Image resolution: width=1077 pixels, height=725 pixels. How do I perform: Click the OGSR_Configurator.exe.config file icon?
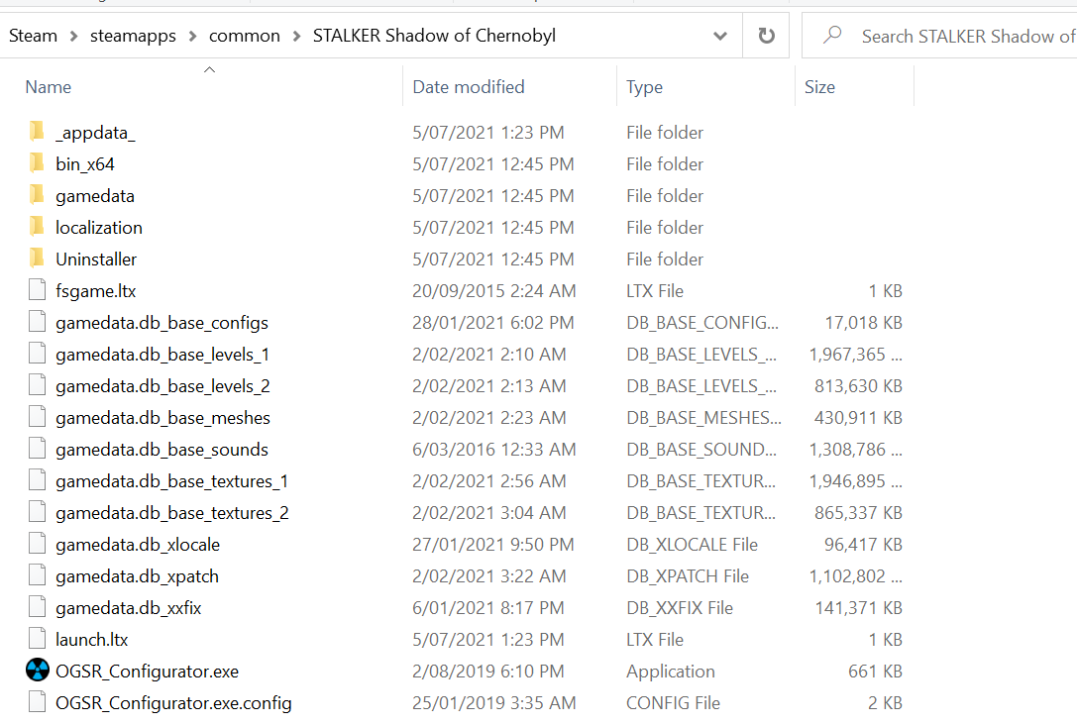point(37,701)
